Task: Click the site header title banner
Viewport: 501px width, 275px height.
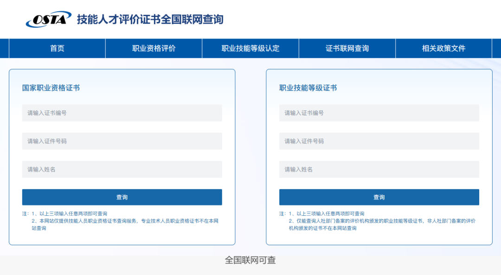Action: [148, 19]
